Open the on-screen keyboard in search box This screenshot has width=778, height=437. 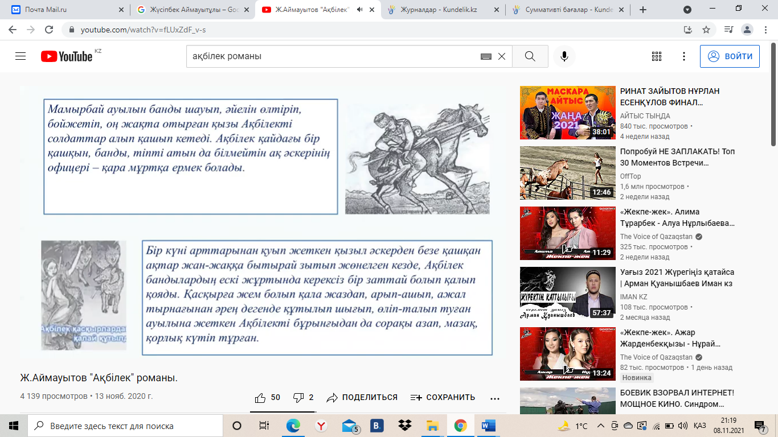tap(486, 56)
